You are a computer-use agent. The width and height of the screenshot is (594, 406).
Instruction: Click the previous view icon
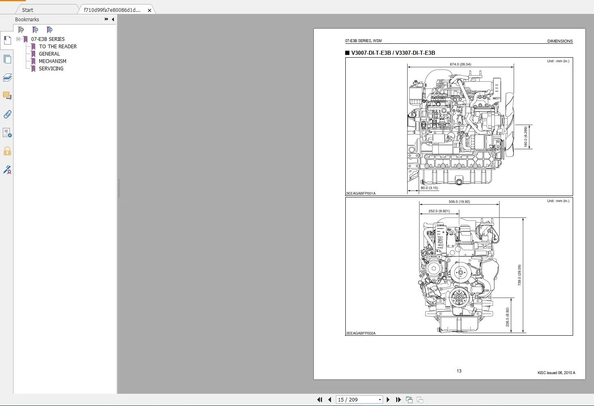tap(409, 399)
